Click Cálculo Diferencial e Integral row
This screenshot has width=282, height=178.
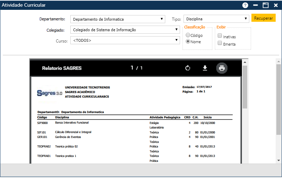pos(73,132)
